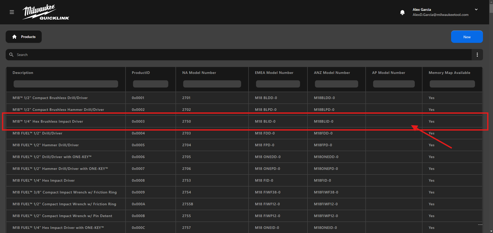Image resolution: width=493 pixels, height=233 pixels.
Task: Click the Memory Map Available filter field
Action: pos(452,84)
